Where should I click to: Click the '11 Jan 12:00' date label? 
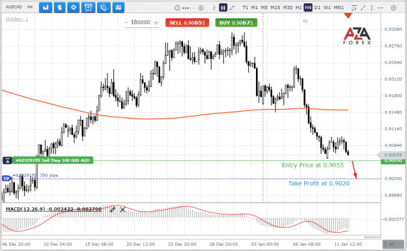[348, 244]
